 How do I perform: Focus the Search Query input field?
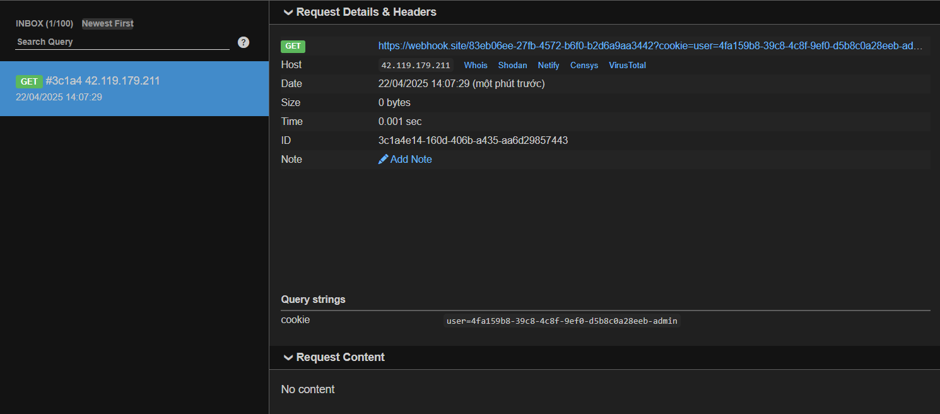(122, 42)
